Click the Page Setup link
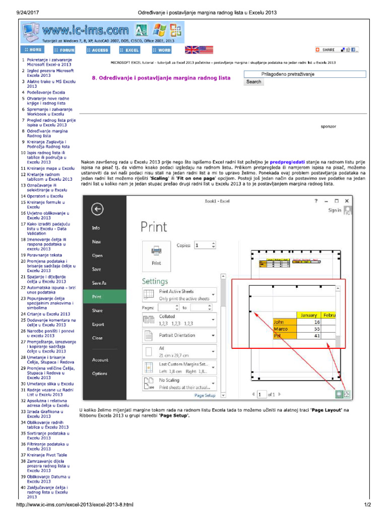The width and height of the screenshot is (387, 517). pyautogui.click(x=205, y=395)
